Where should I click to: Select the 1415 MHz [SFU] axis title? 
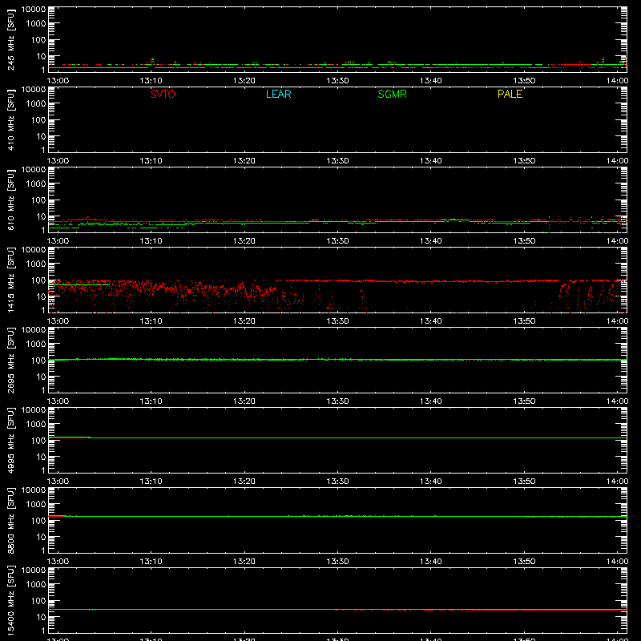(10, 280)
